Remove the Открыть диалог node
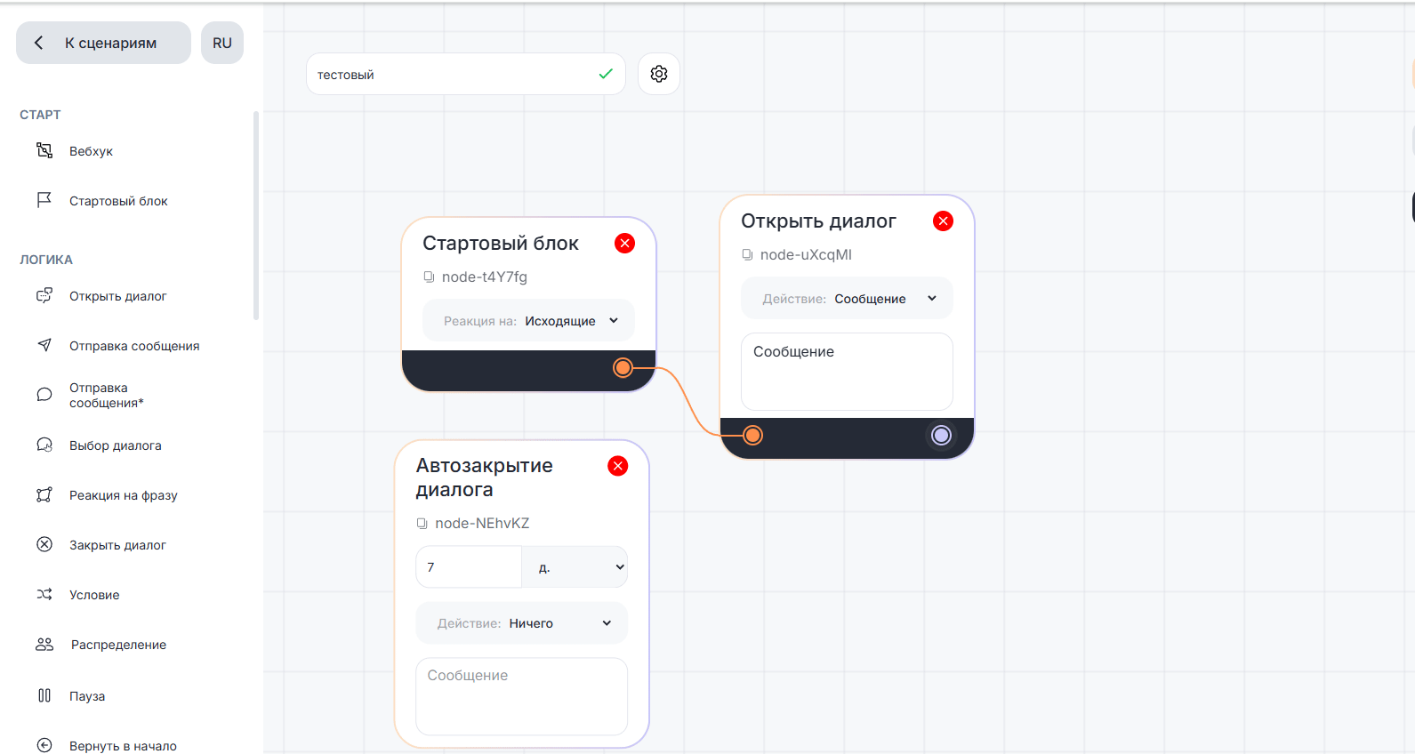Viewport: 1415px width, 754px height. [943, 221]
